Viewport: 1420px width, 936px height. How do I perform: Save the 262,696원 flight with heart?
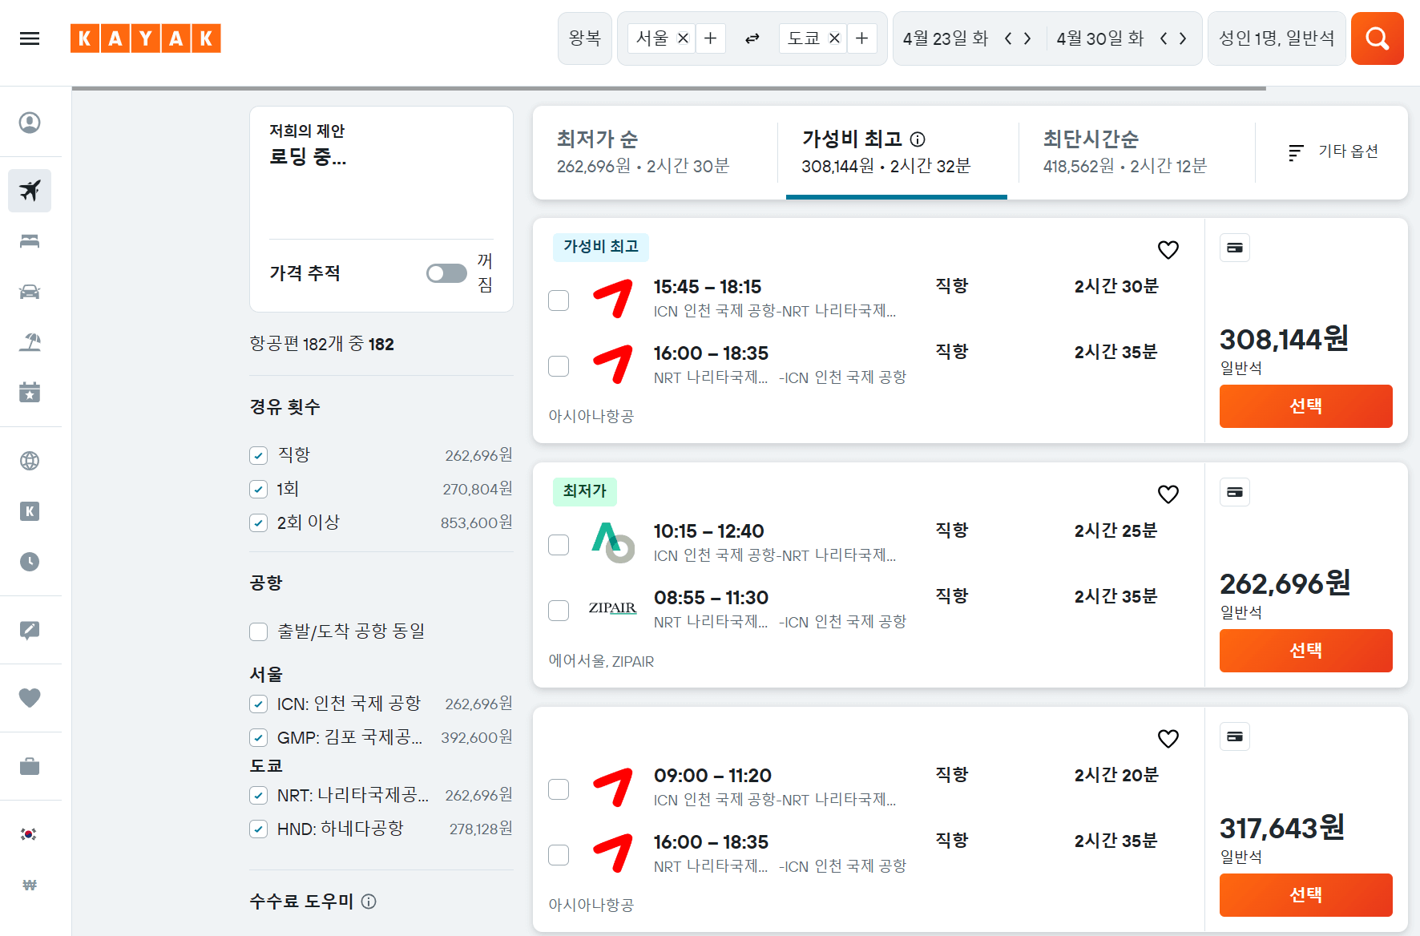(1168, 494)
